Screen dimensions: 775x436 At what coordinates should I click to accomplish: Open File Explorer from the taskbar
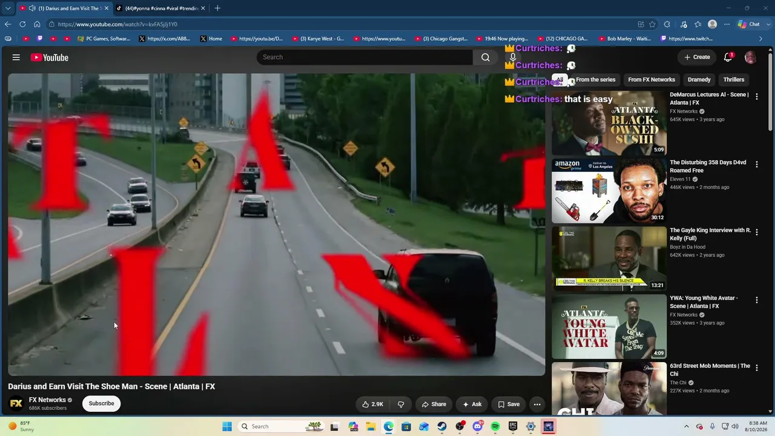click(371, 426)
